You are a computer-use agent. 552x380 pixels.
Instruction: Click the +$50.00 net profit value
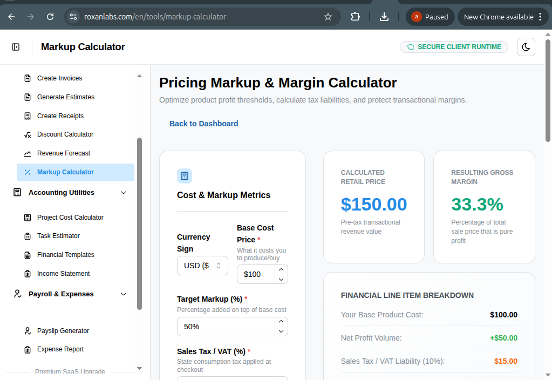point(504,338)
